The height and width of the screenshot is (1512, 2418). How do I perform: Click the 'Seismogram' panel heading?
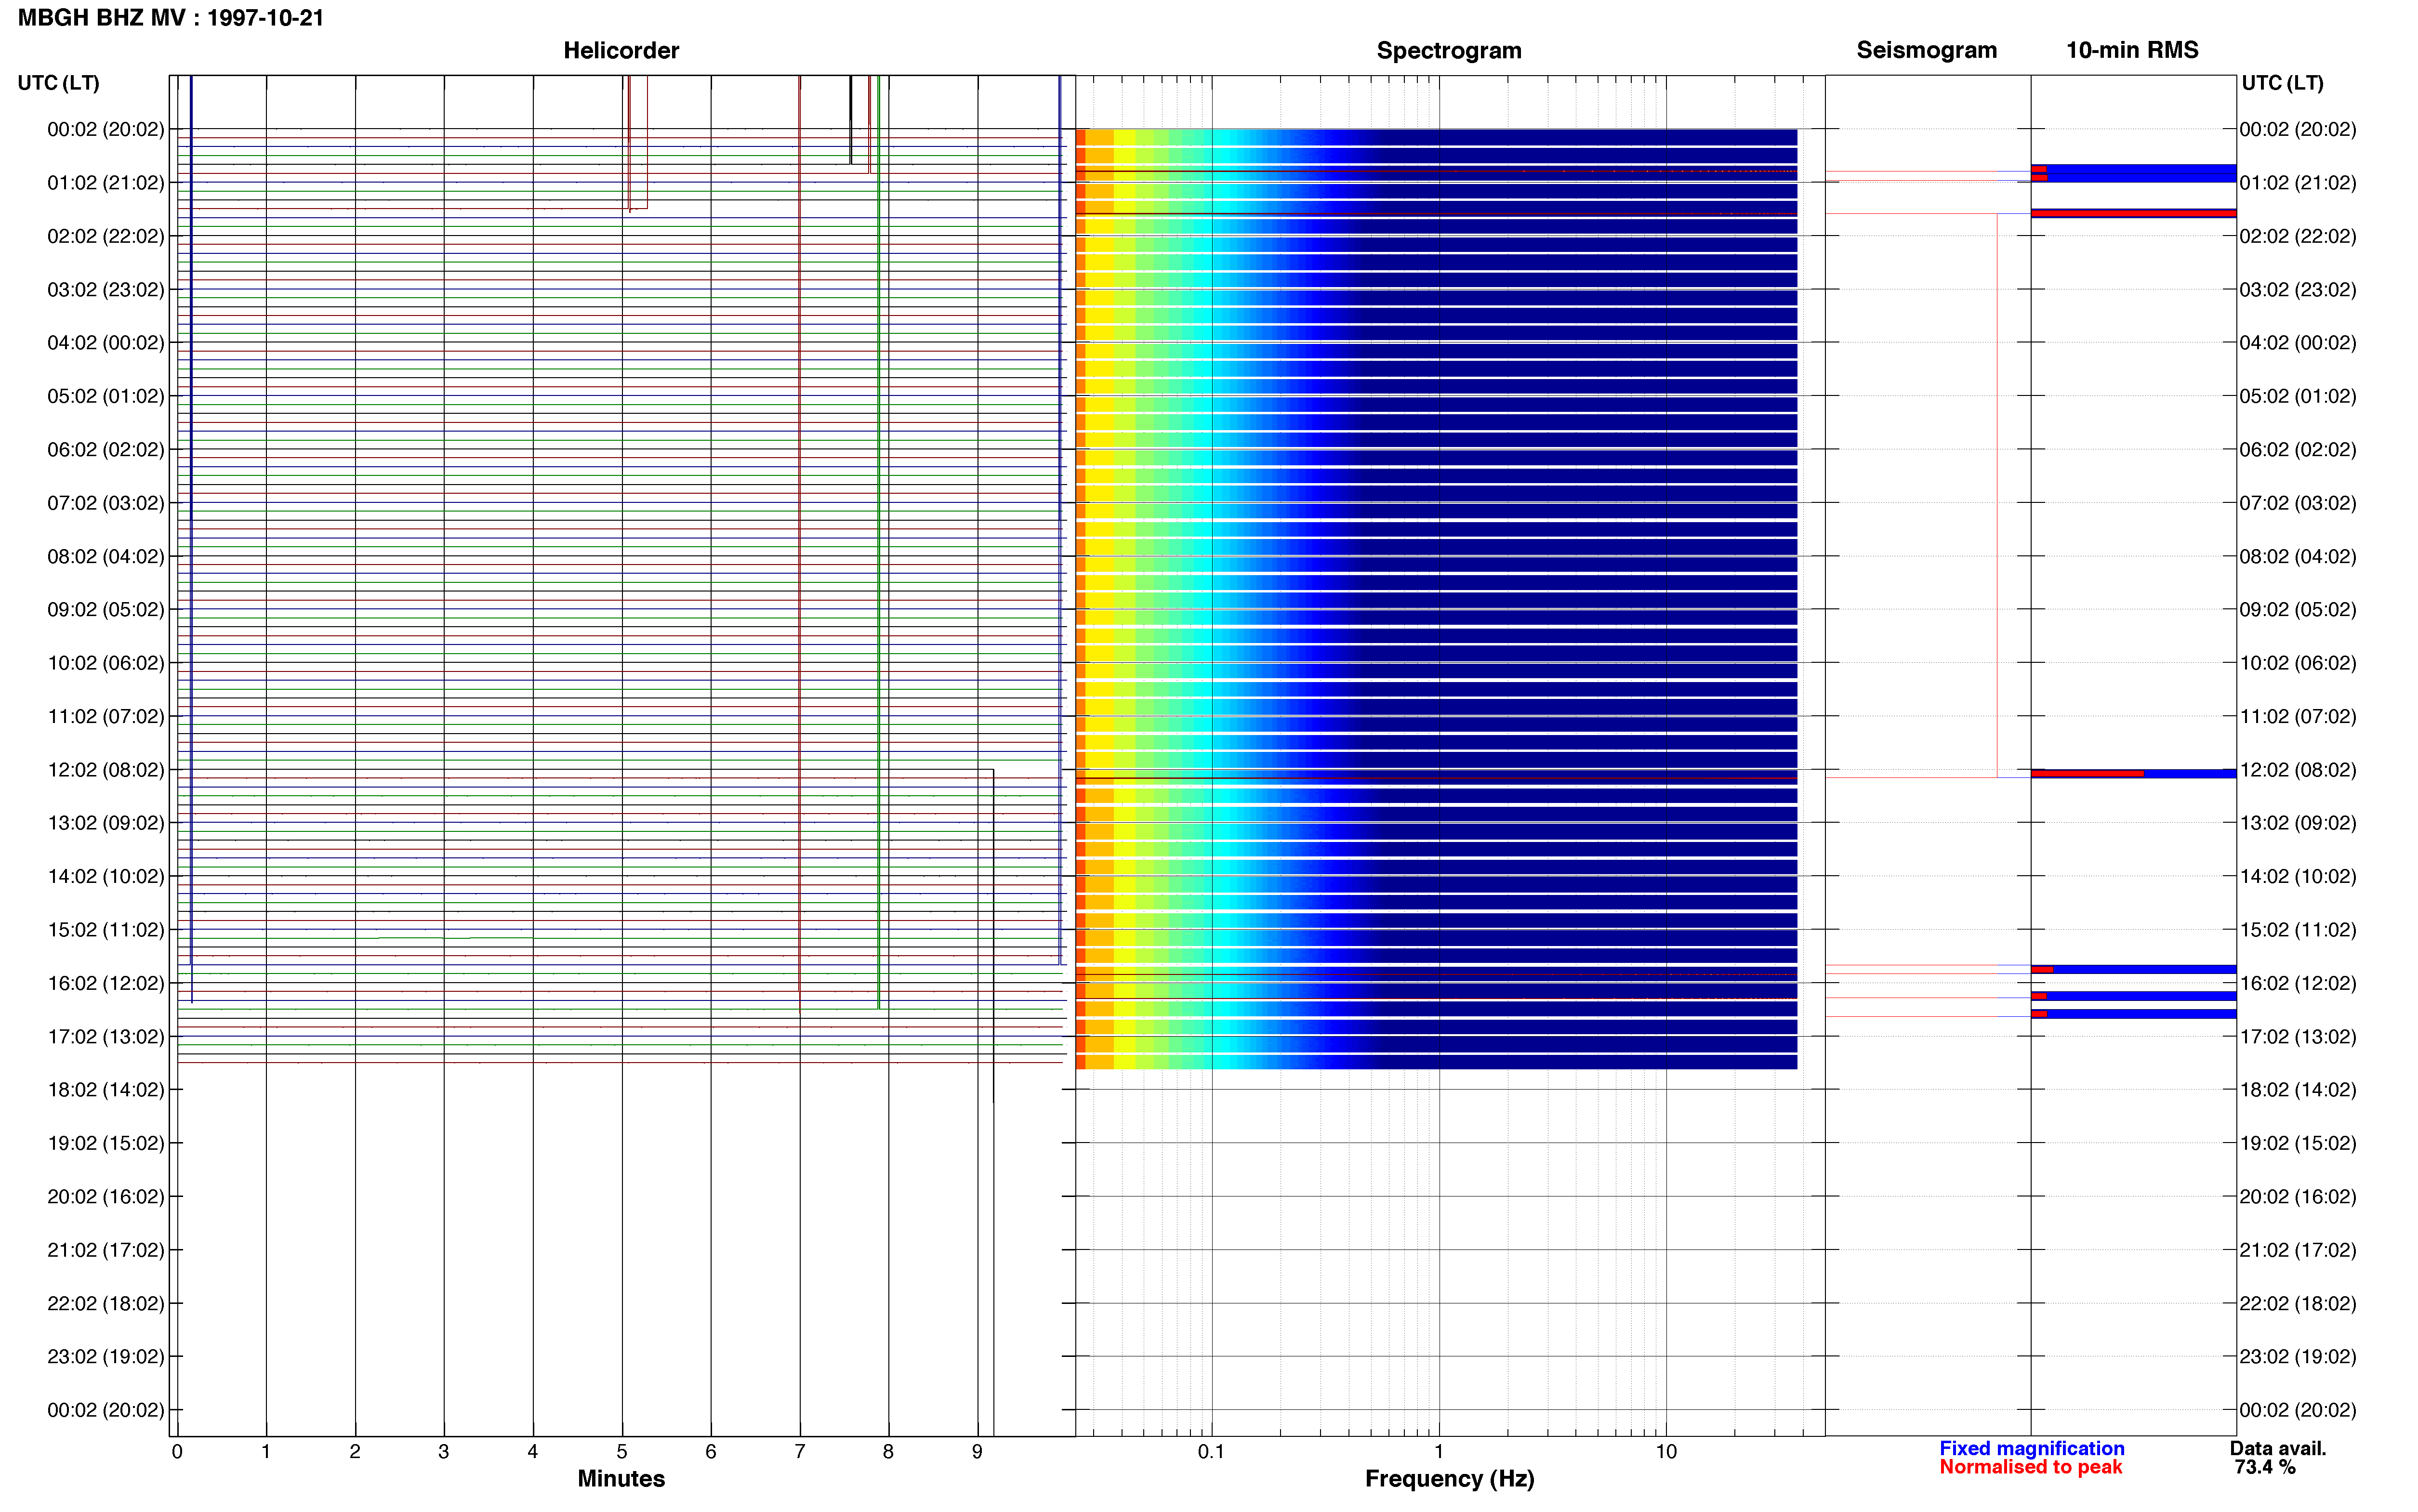(x=1926, y=50)
